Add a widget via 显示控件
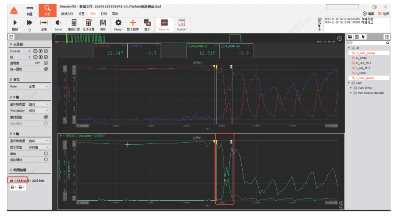 click(x=133, y=25)
